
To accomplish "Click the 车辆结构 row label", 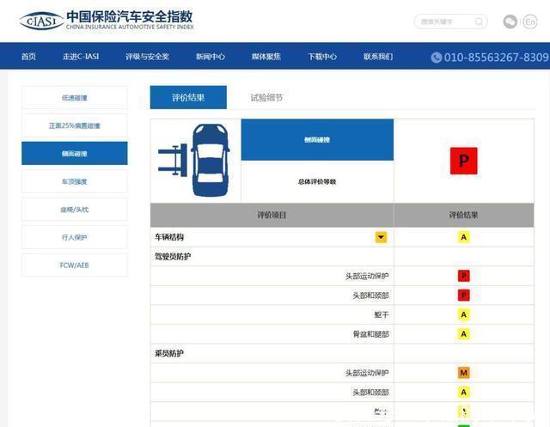I will click(x=169, y=237).
